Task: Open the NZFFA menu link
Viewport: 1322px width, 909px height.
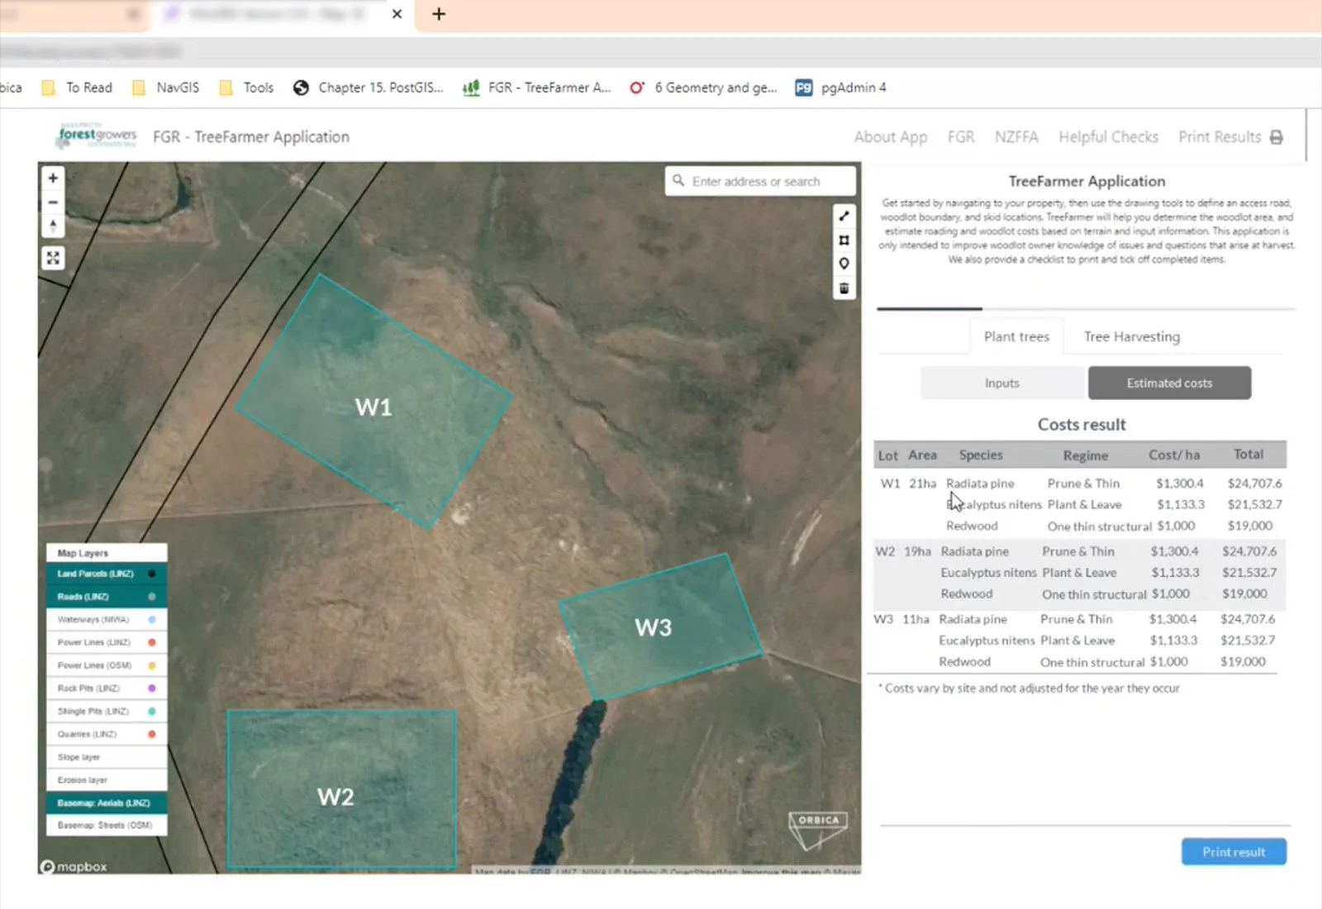Action: pyautogui.click(x=1016, y=137)
